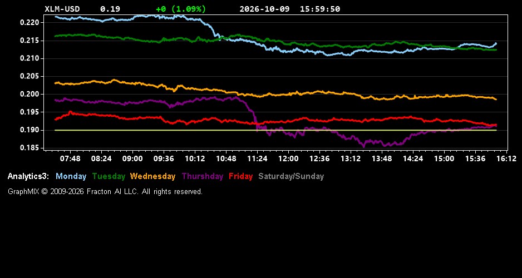
Task: Click the date 2026-10-09
Action: 265,9
